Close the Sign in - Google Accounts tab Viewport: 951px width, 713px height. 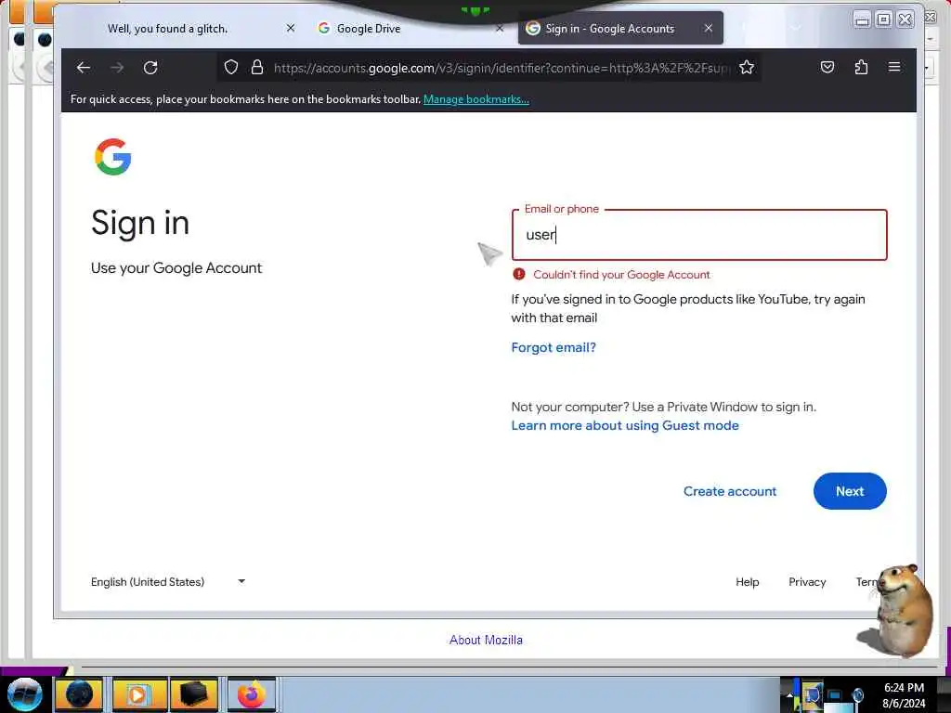coord(709,28)
